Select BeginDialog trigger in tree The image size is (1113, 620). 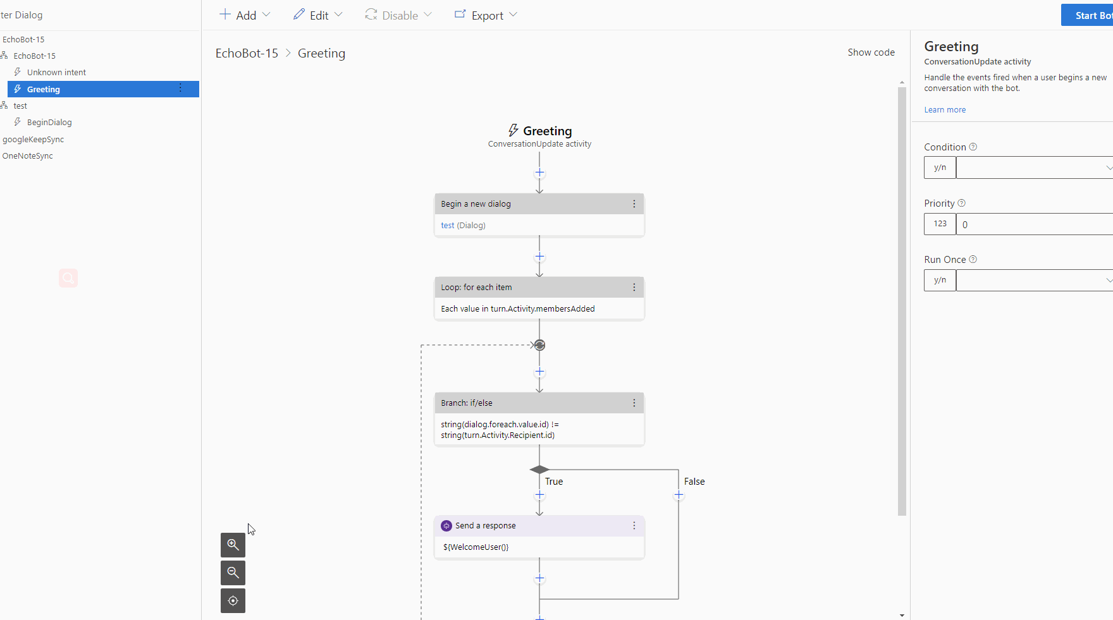tap(49, 123)
